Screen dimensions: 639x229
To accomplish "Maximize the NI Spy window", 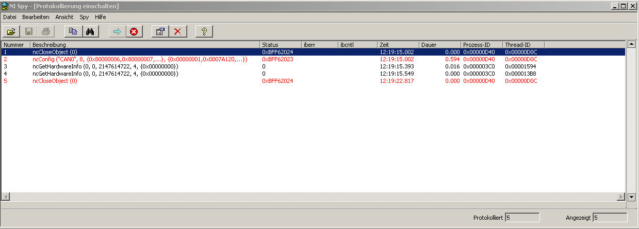I will (x=624, y=6).
